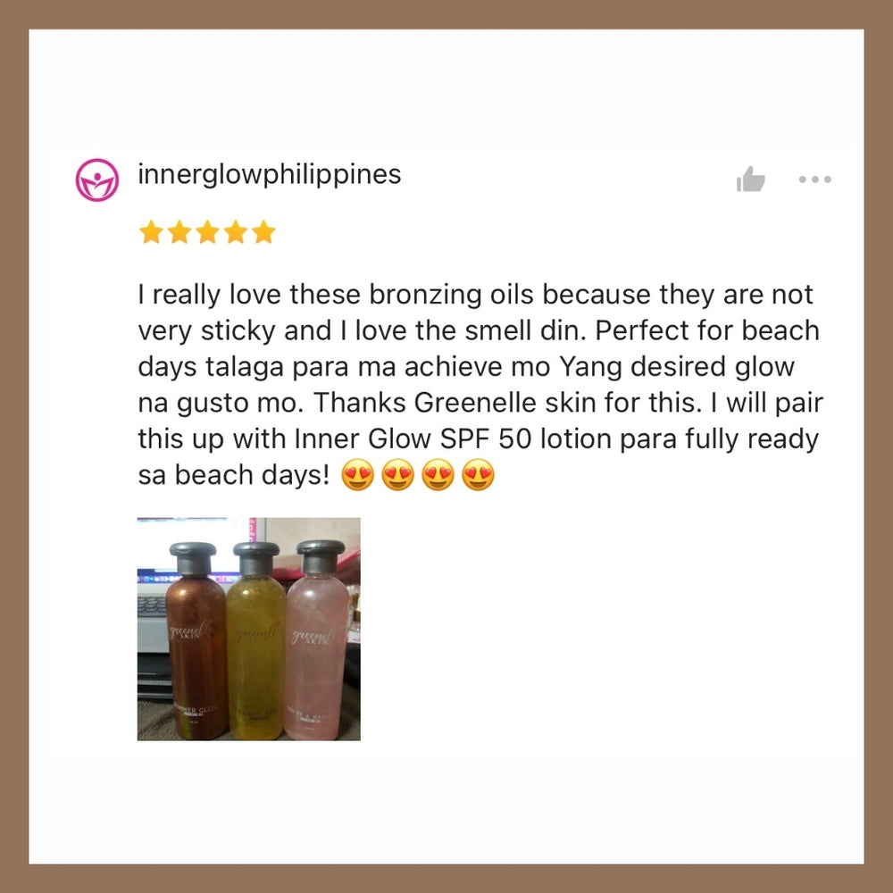Click the fourth yellow rating star
Screen dimensions: 893x893
pos(236,232)
